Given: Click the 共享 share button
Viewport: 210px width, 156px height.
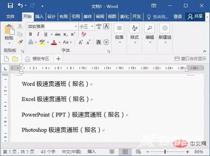Looking at the screenshot, I should click(x=195, y=16).
